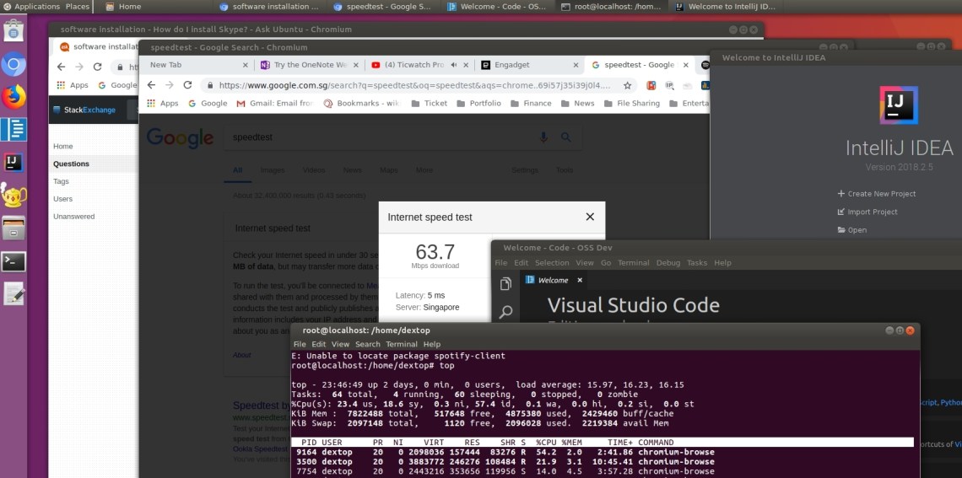Click the About link under speed test
Viewport: 962px width, 478px height.
click(241, 355)
